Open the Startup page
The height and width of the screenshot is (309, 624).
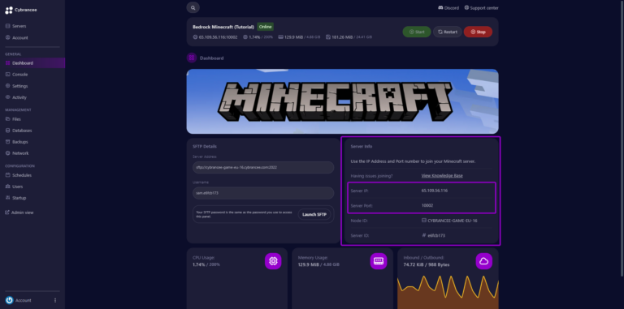pos(19,198)
